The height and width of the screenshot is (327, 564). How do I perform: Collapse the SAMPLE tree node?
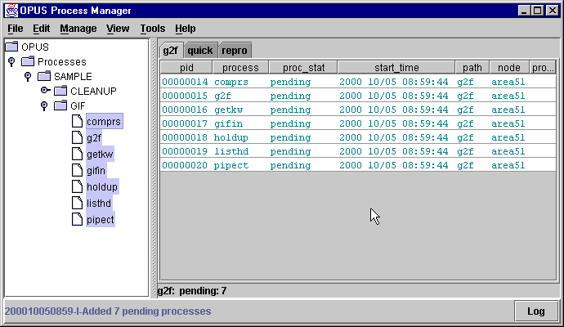(x=28, y=76)
